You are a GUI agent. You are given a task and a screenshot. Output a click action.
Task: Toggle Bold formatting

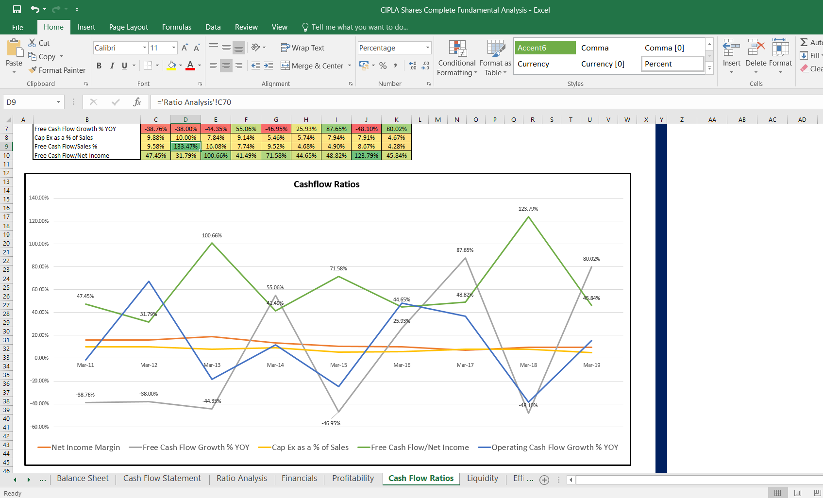click(x=99, y=66)
